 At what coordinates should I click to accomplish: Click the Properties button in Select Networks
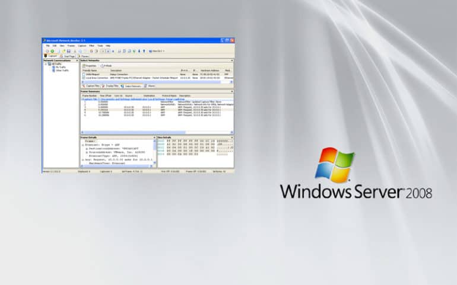pyautogui.click(x=89, y=66)
